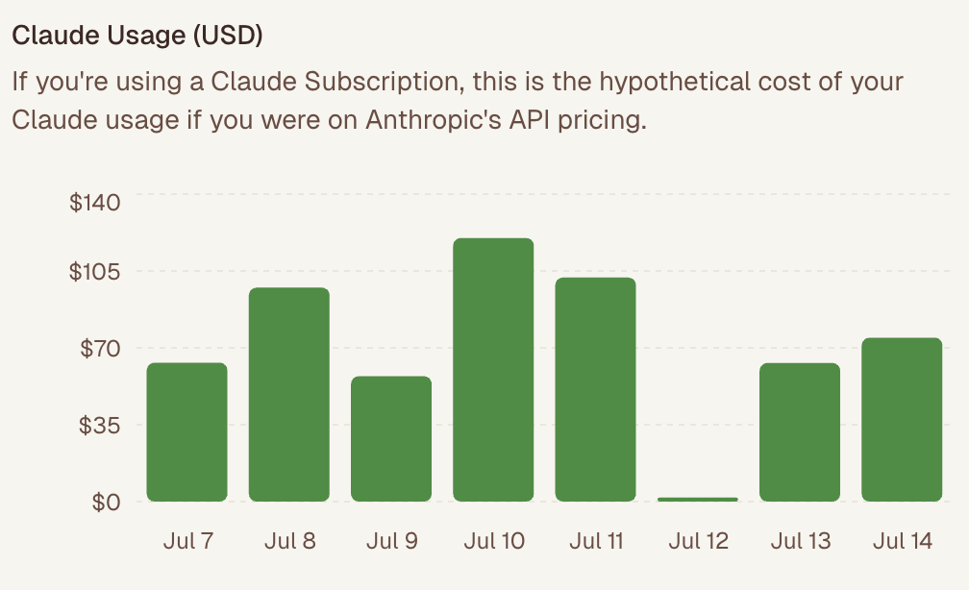Click the "Jul 7" x-axis label

(x=187, y=541)
